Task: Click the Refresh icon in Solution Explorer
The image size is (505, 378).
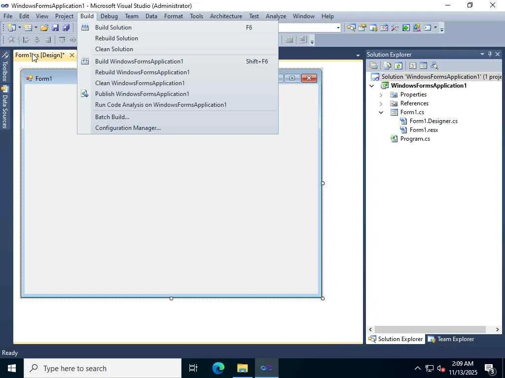Action: (398, 65)
